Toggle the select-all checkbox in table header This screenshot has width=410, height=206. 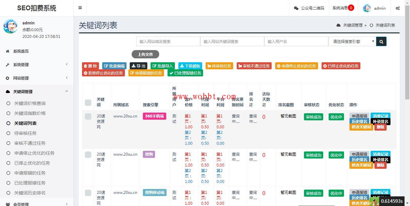click(x=88, y=103)
